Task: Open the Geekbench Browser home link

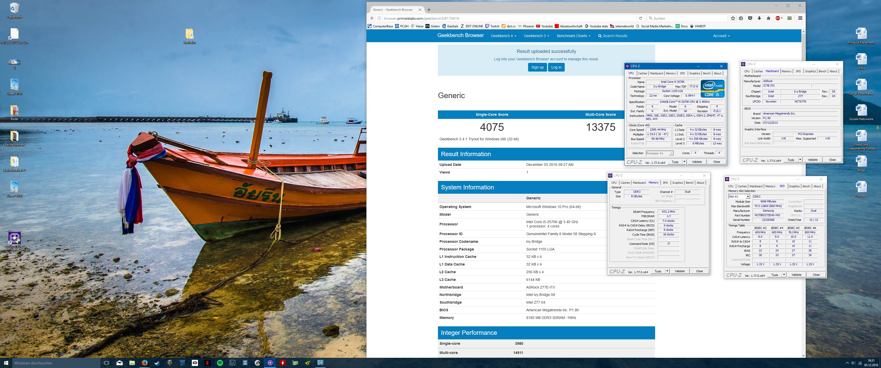Action: (460, 36)
